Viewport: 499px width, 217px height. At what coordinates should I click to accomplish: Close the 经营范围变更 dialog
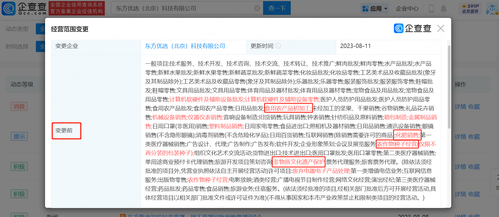coord(441,28)
